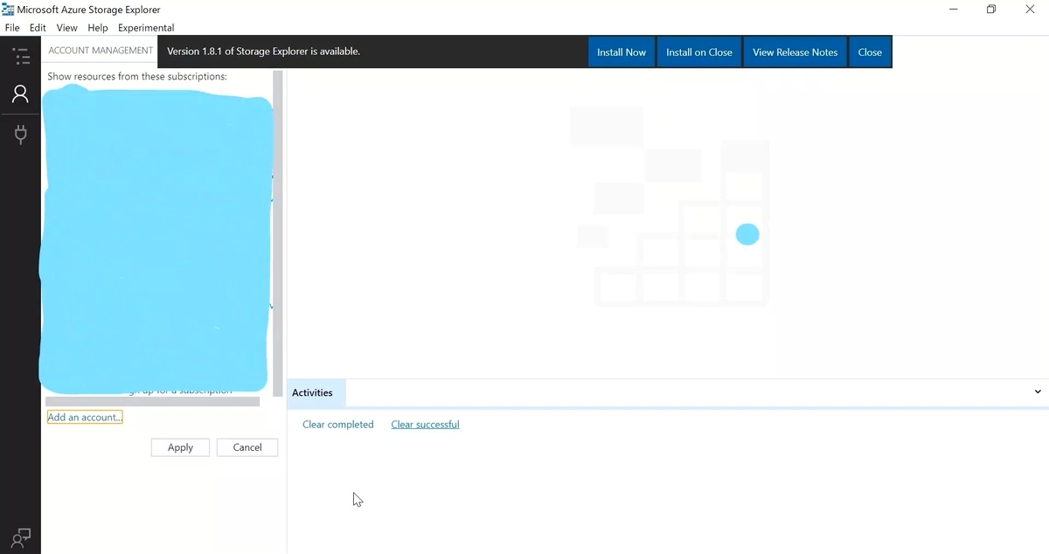
Task: Open the Connect plug icon
Action: click(20, 135)
